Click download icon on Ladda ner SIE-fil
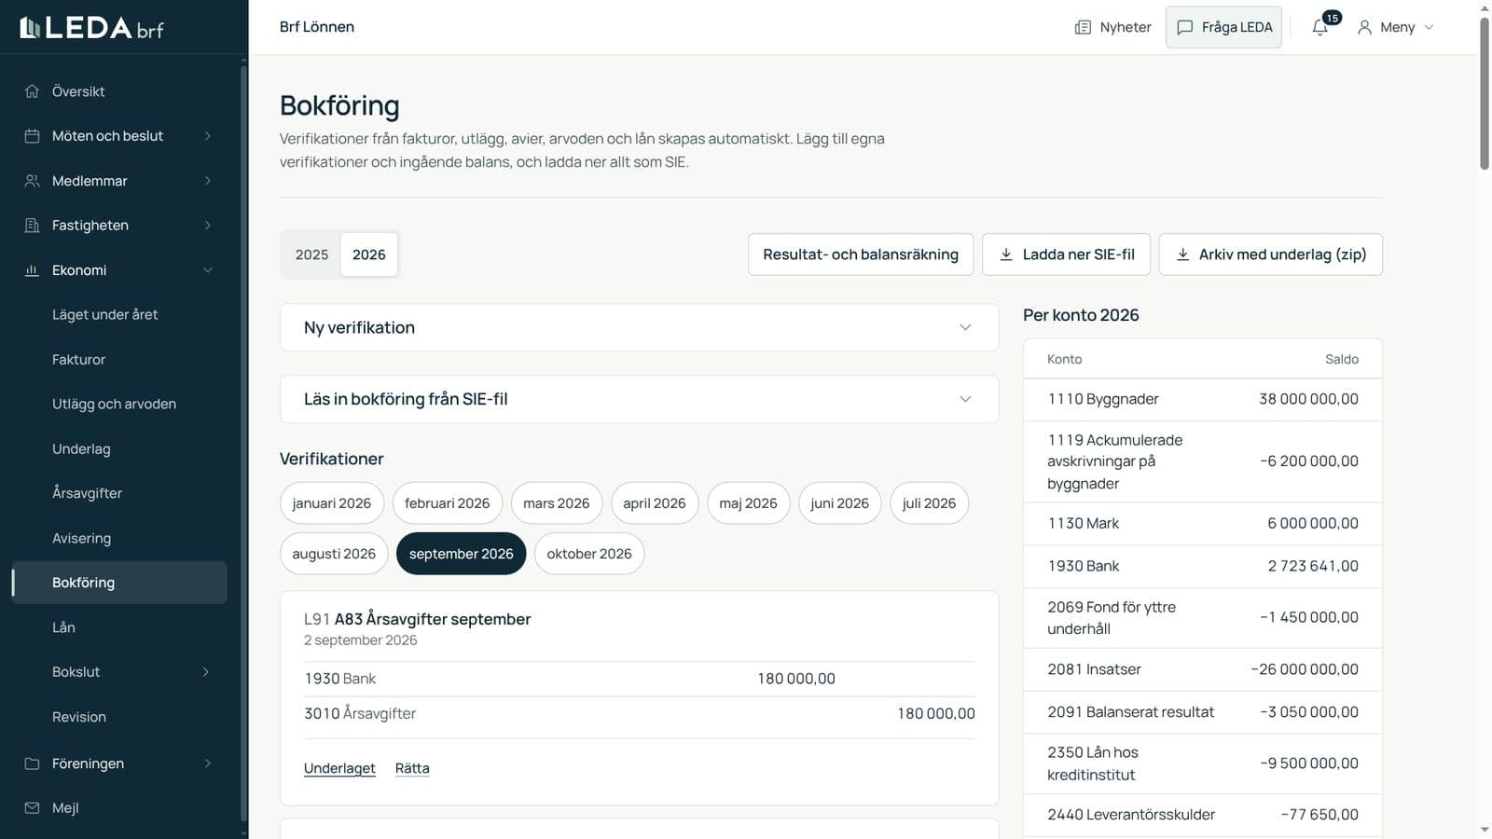 click(x=1006, y=254)
